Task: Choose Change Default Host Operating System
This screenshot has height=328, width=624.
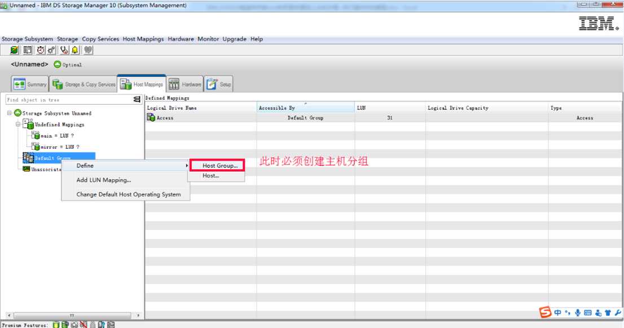Action: coord(125,194)
